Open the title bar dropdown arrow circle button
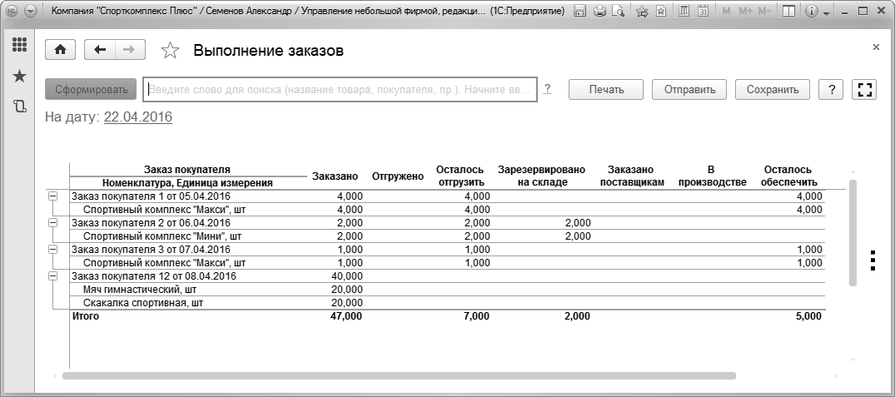The image size is (895, 397). [31, 11]
